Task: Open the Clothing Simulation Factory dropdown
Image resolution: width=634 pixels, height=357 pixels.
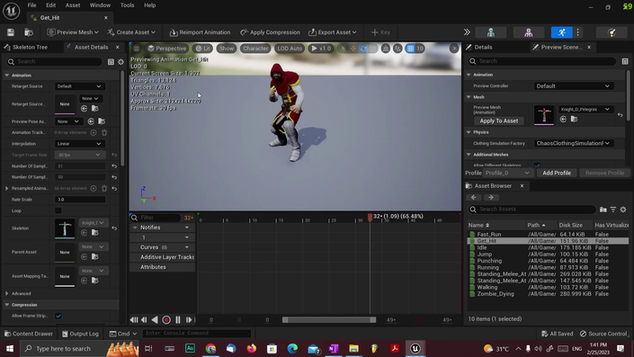Action: 573,143
